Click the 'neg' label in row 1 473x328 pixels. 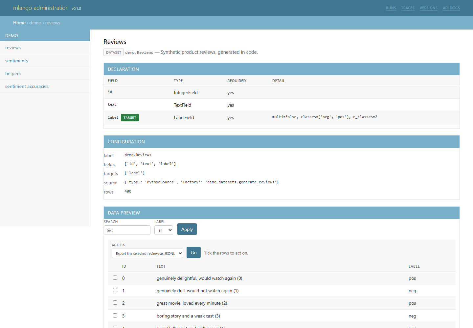tap(412, 291)
